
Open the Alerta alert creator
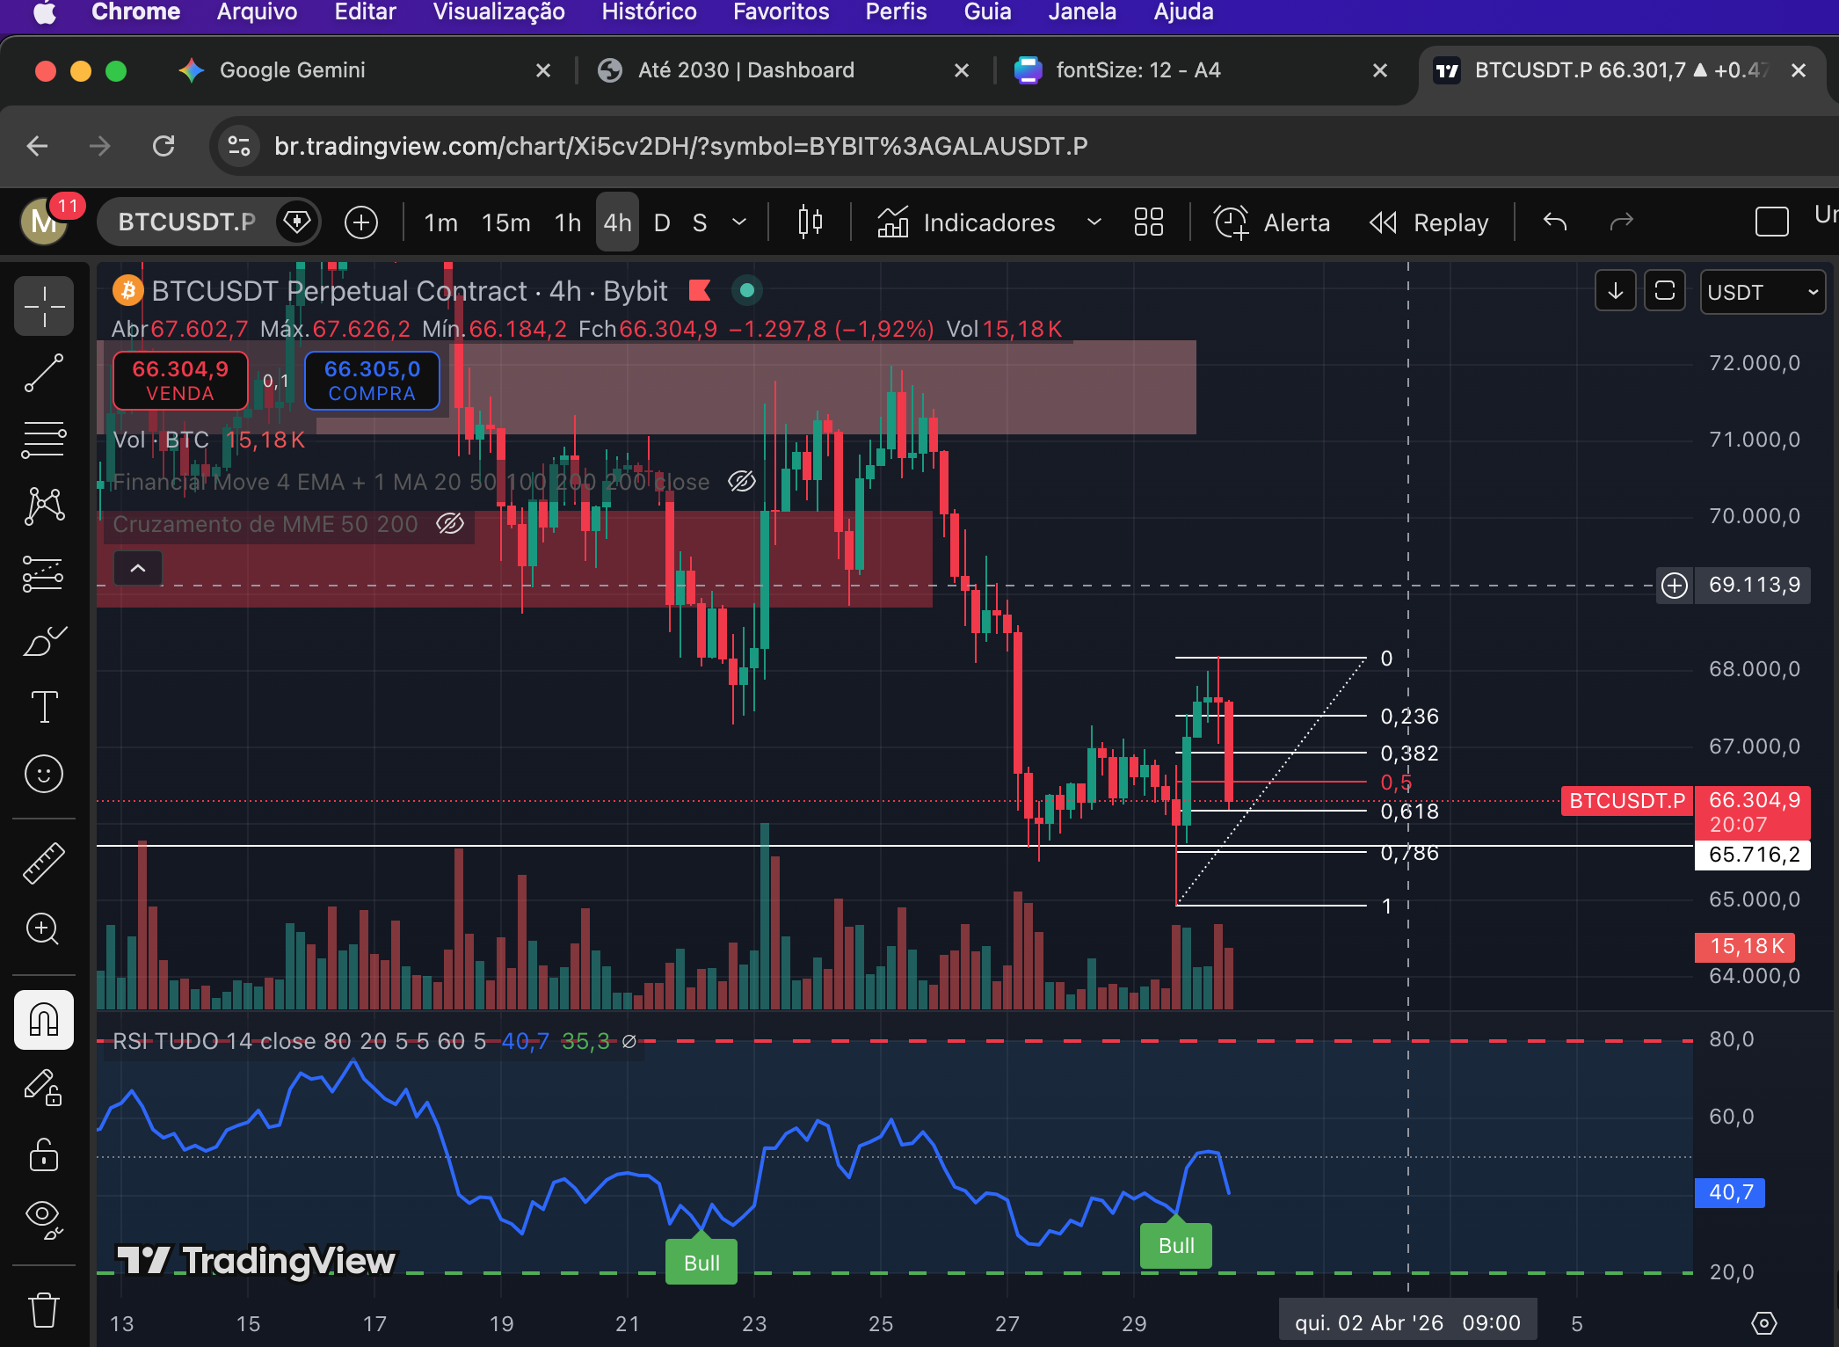point(1272,222)
